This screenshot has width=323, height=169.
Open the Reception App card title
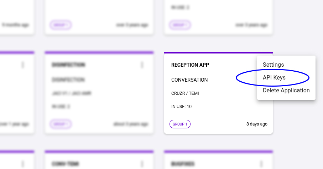[x=190, y=65]
